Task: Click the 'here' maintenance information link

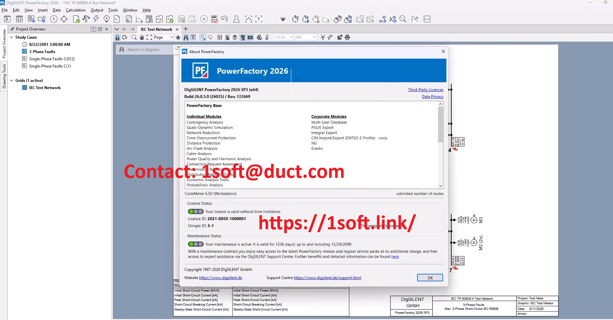Action: point(395,257)
